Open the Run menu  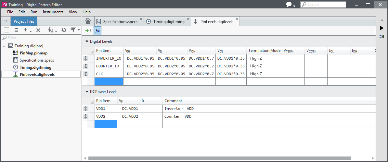[x=34, y=12]
